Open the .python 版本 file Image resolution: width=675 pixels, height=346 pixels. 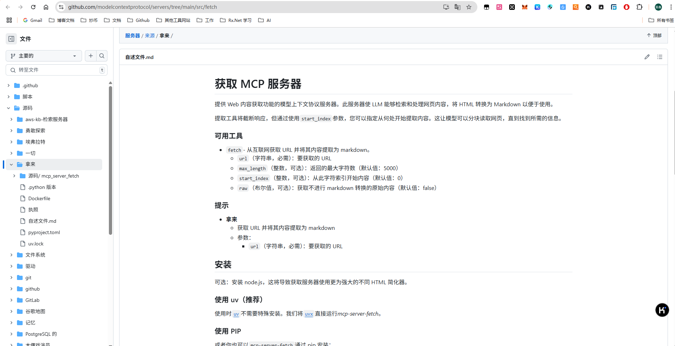[x=42, y=187]
